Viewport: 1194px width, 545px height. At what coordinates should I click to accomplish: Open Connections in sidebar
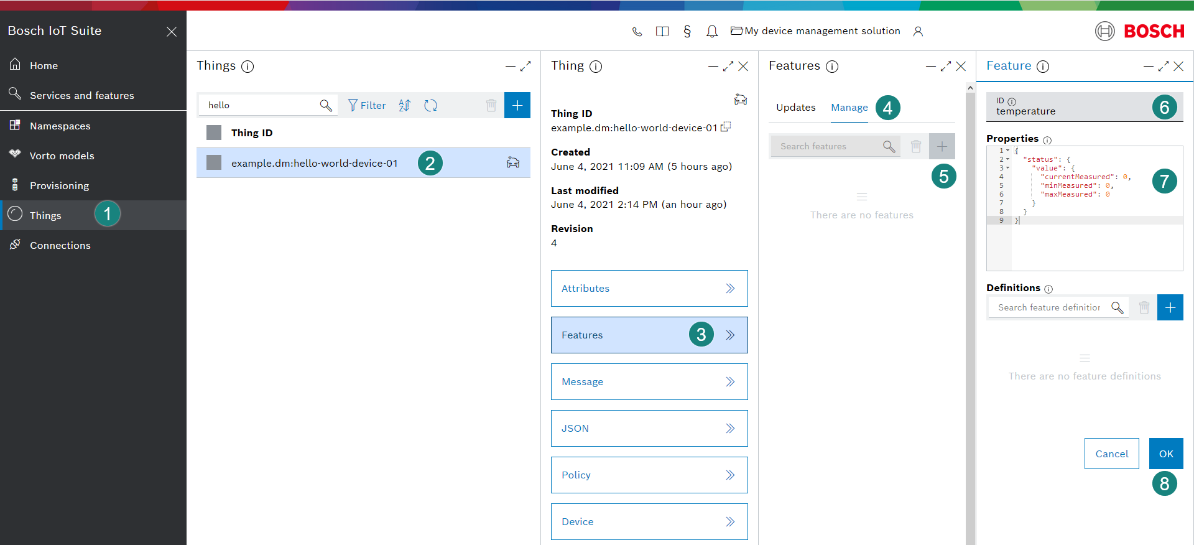pyautogui.click(x=93, y=245)
